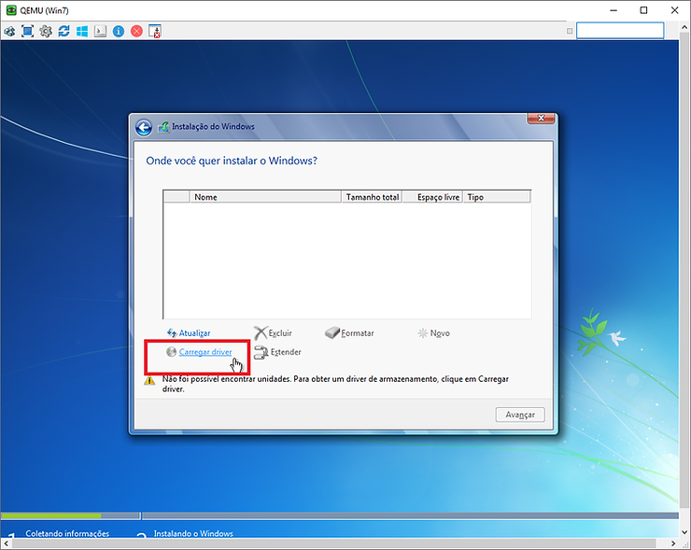Close the Instalação do Windows dialog
Viewport: 691px width, 550px height.
pos(541,118)
